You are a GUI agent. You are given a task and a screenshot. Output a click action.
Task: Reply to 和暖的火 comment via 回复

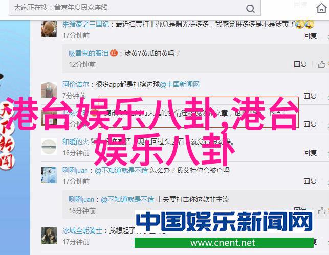(x=310, y=153)
